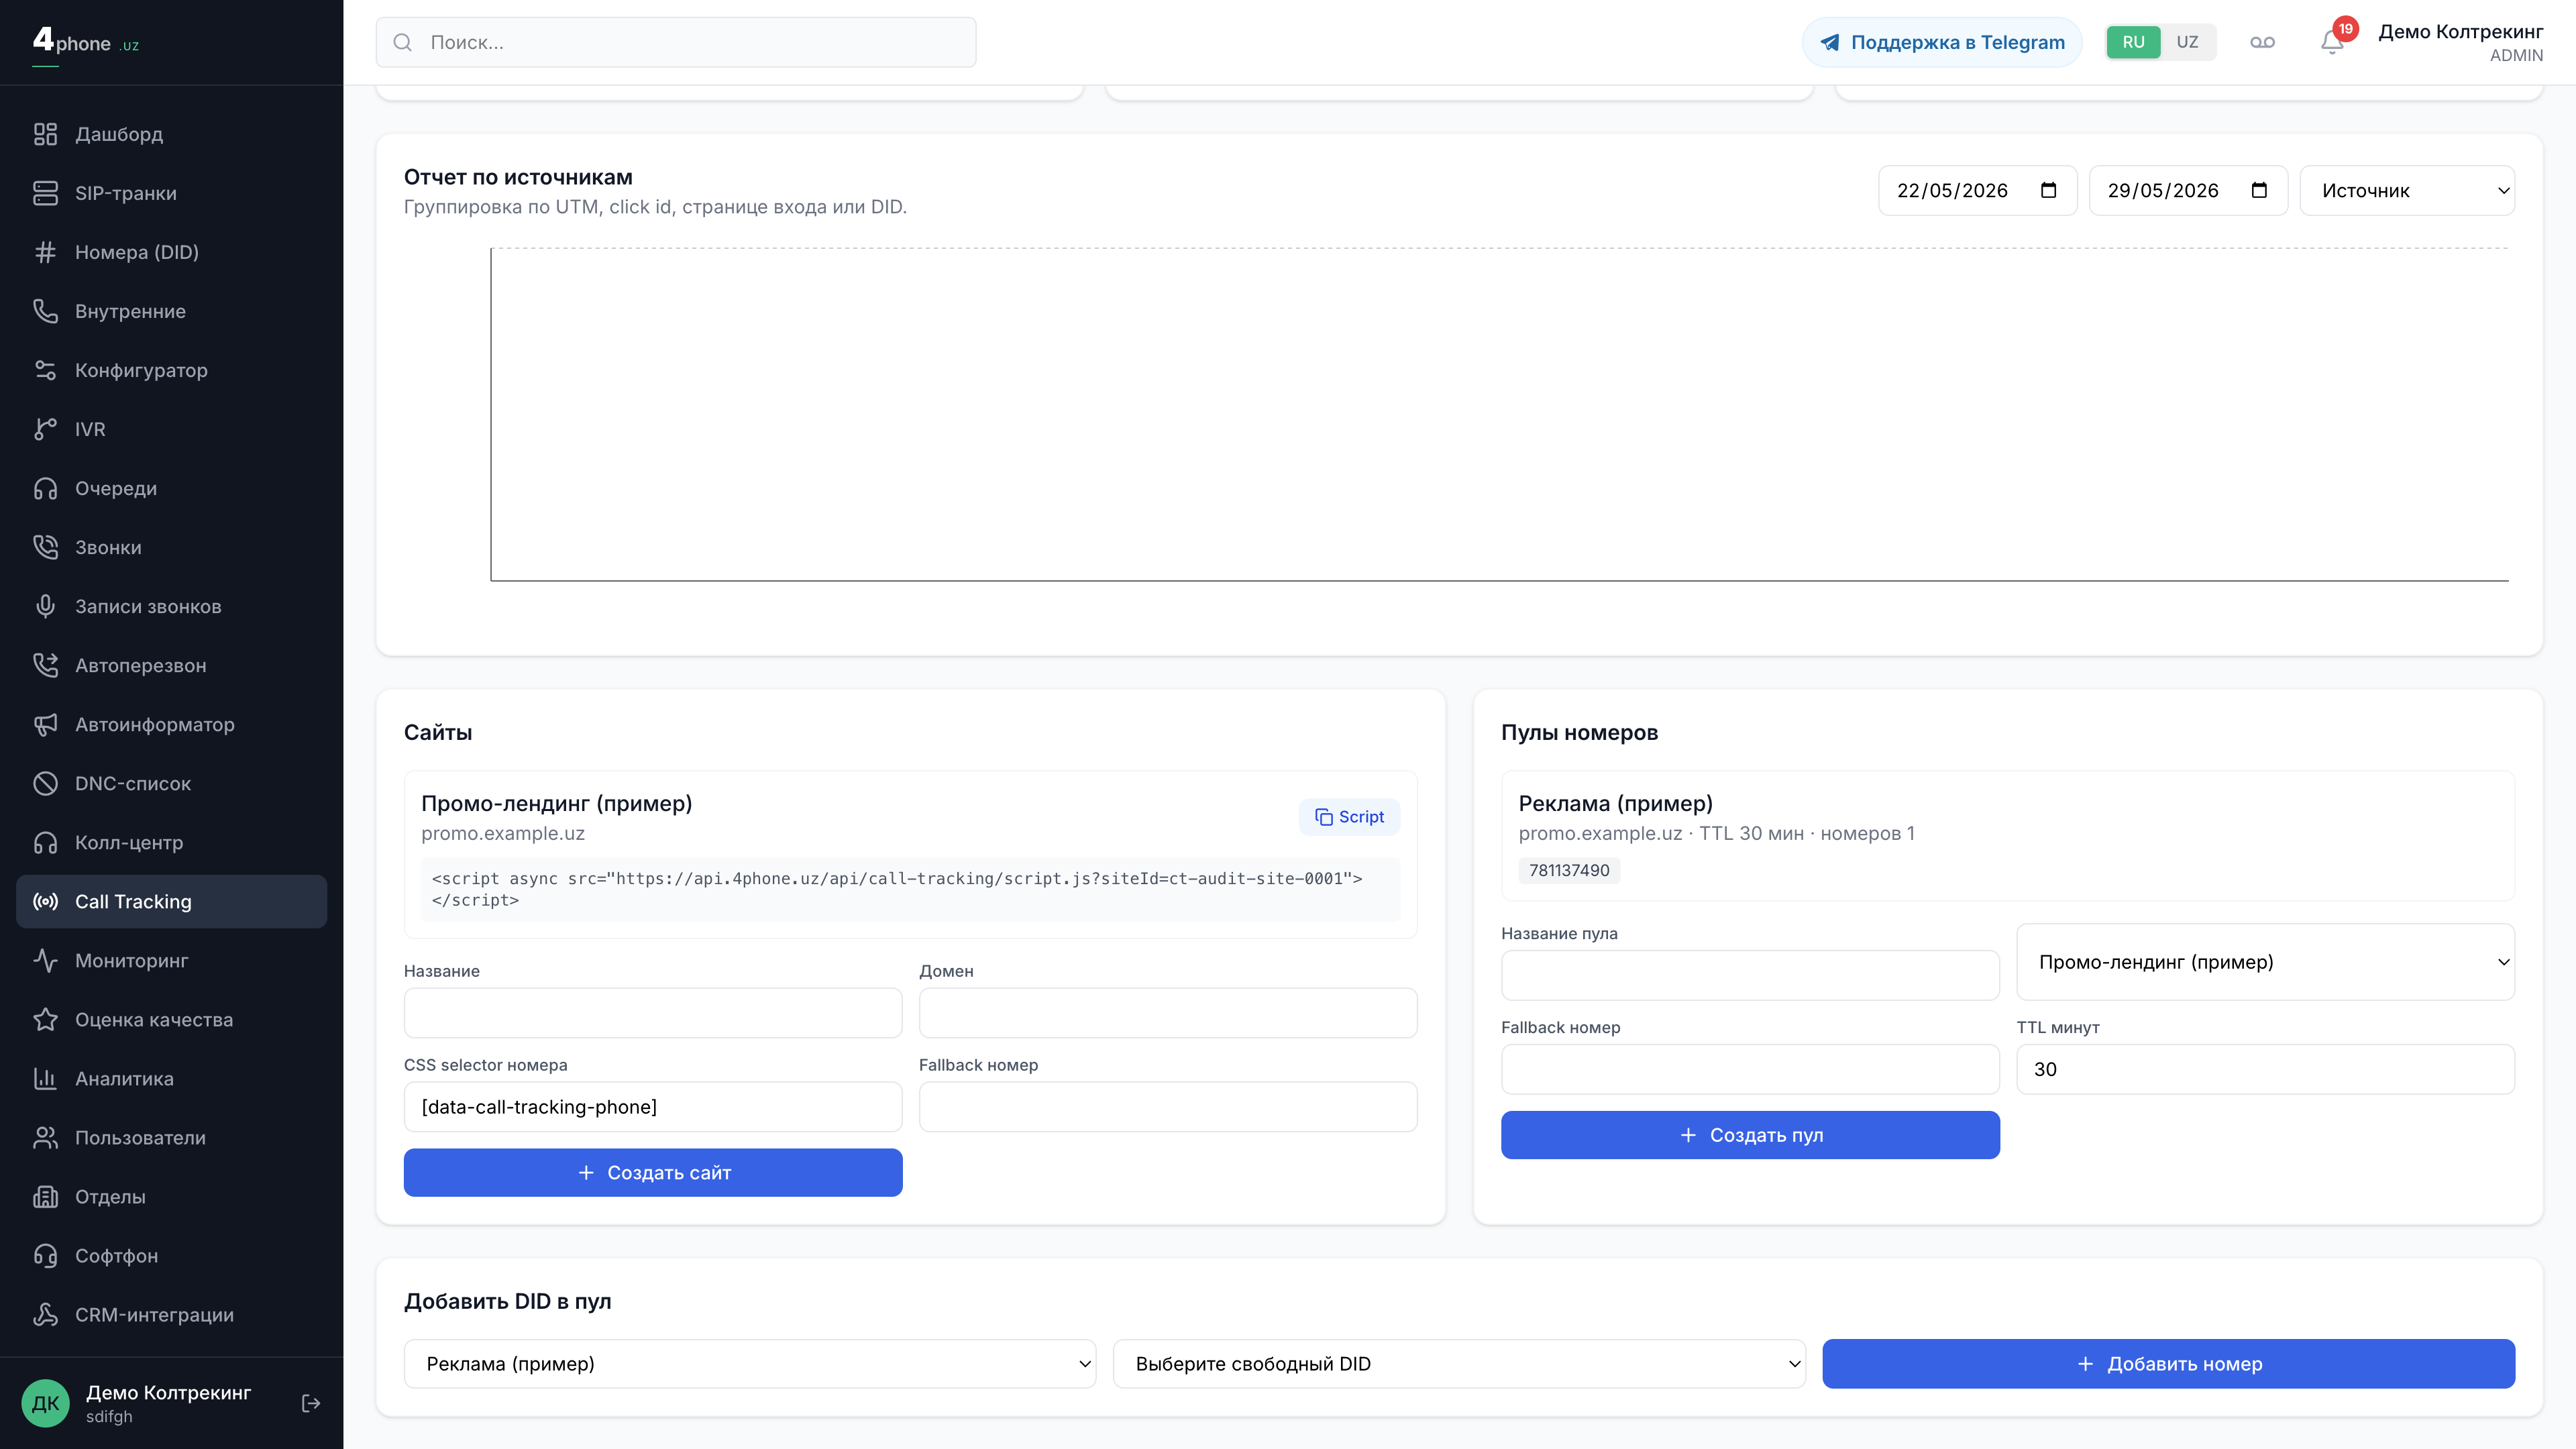2576x1449 pixels.
Task: Open the voicemail icon in header
Action: tap(2262, 42)
